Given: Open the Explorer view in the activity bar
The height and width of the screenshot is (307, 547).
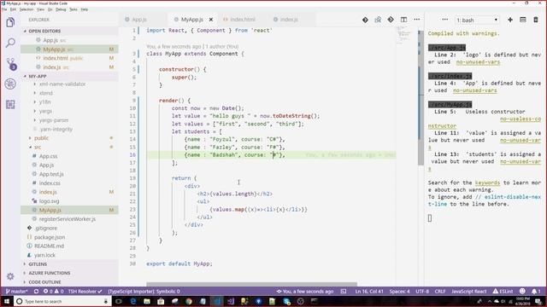Looking at the screenshot, I should [10, 22].
